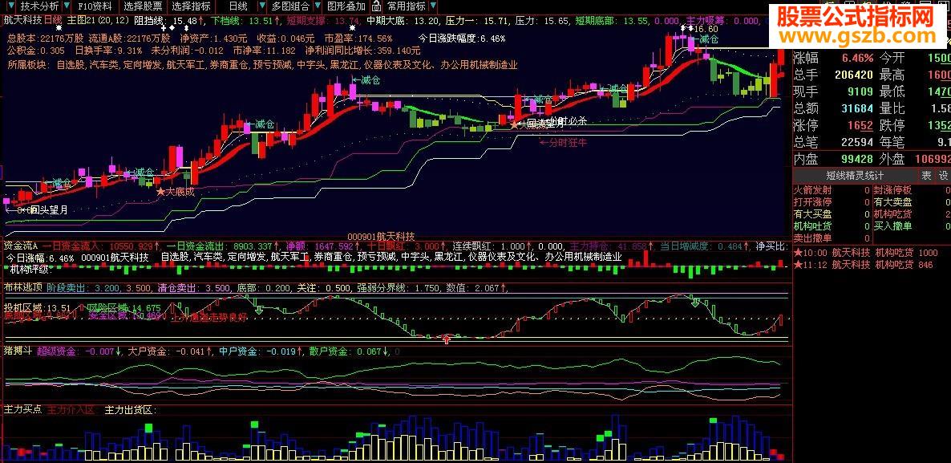
Task: Click the 猪搏斗 indicator name
Action: point(18,351)
